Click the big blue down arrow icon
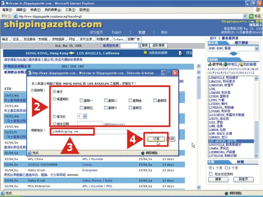The height and width of the screenshot is (197, 263). (x=233, y=54)
